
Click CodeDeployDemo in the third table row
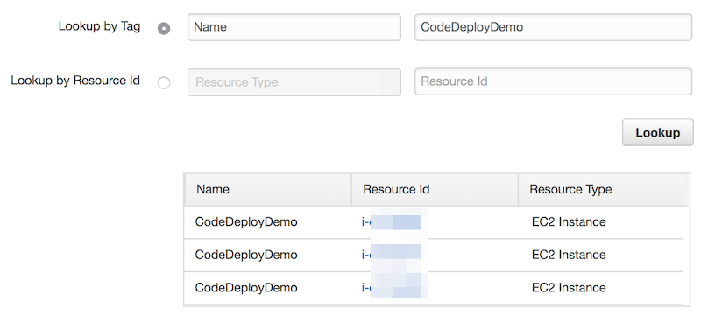click(246, 288)
